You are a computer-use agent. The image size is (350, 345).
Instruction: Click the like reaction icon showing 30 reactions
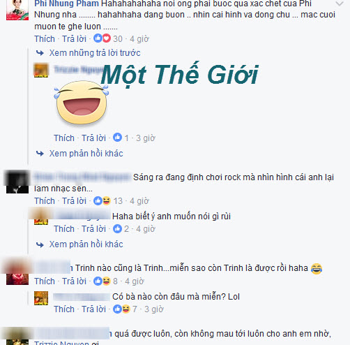tap(98, 38)
